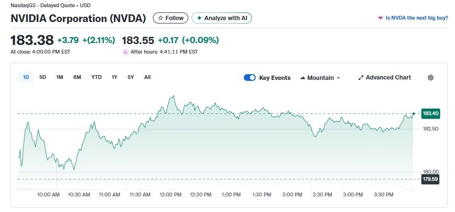This screenshot has height=212, width=455.
Task: Click the after hours moon icon
Action: point(126,52)
